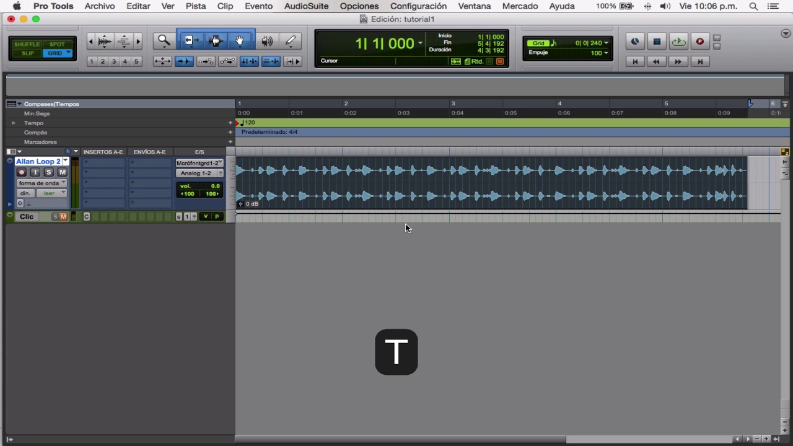The image size is (793, 446).
Task: Select the Zoomer magnifying glass tool
Action: [164, 42]
